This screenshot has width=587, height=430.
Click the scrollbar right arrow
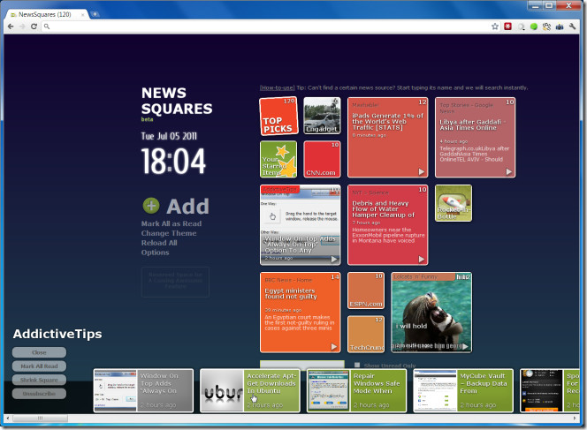point(576,418)
